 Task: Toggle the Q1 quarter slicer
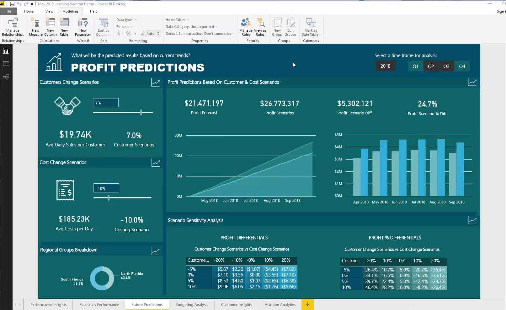(415, 66)
